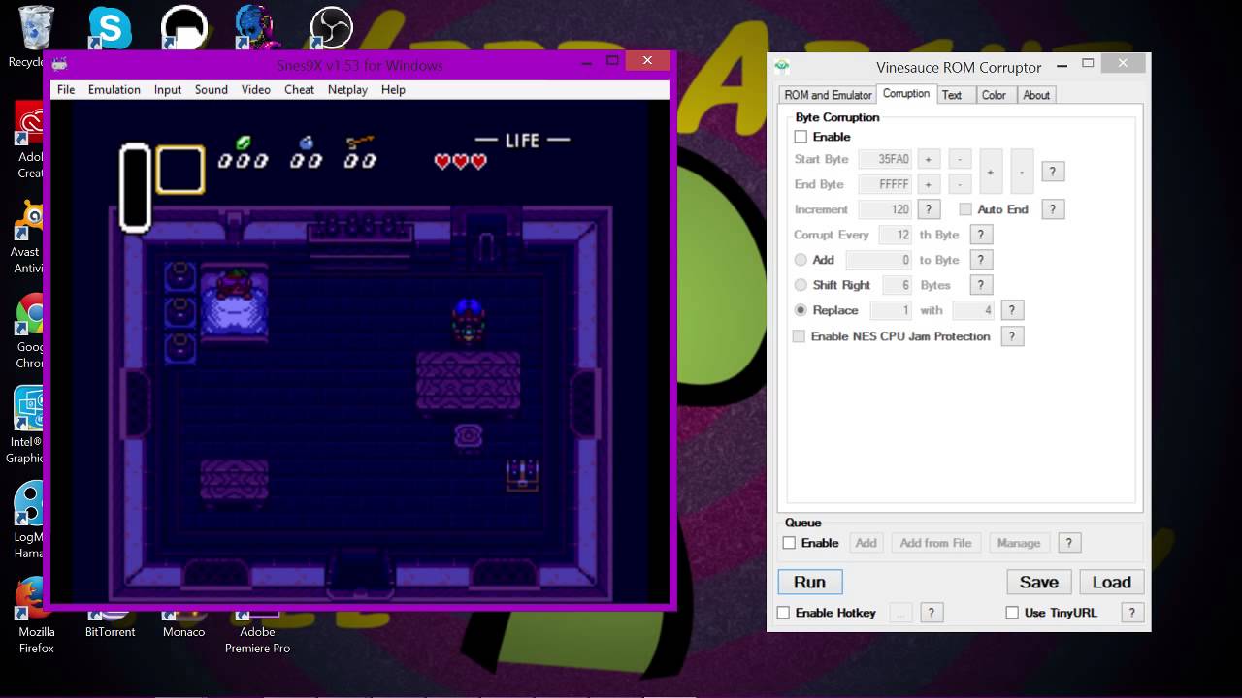Toggle Enable NES CPU Jam Protection

click(x=799, y=336)
